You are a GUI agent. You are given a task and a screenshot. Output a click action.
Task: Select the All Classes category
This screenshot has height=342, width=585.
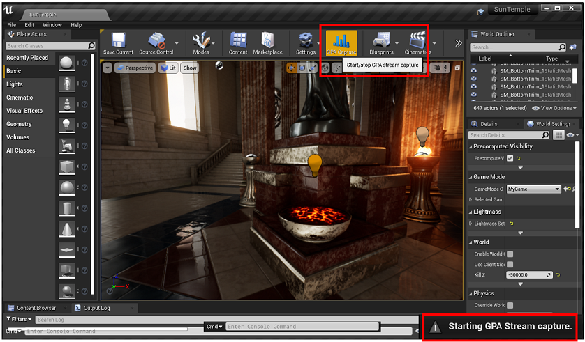(x=20, y=150)
